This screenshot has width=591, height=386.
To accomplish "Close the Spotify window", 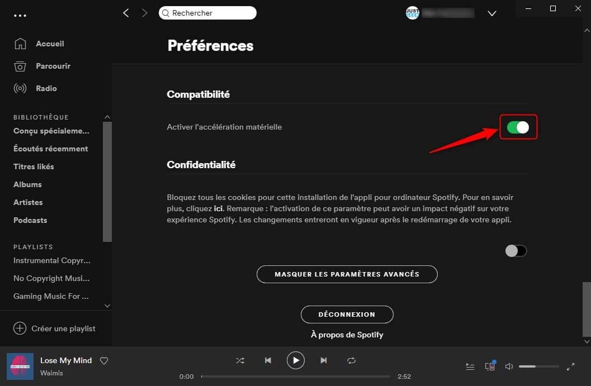I will [x=578, y=9].
